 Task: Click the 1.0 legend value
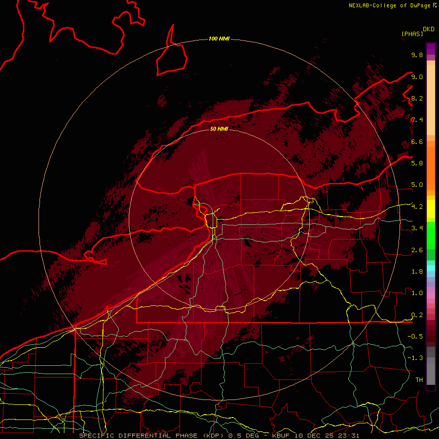(x=417, y=293)
